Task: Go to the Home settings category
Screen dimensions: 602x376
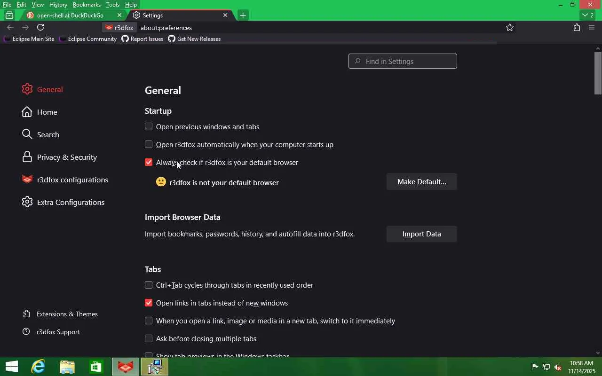Action: (40, 112)
